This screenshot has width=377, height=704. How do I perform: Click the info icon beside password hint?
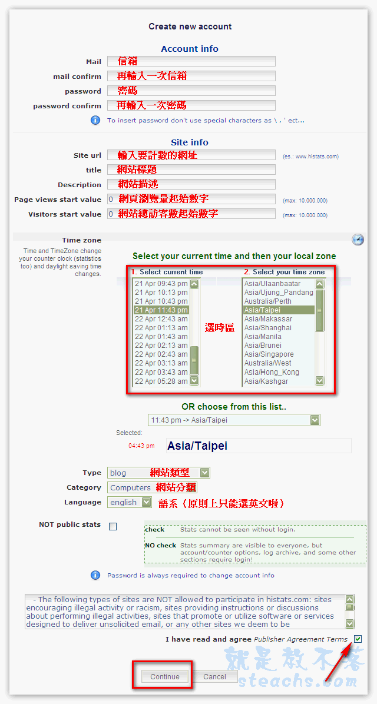pyautogui.click(x=95, y=120)
